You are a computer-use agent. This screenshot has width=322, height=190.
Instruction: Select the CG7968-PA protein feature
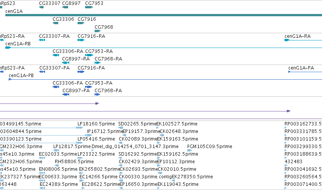click(x=97, y=94)
